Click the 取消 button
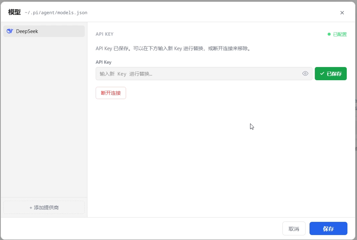The image size is (357, 240). coord(294,229)
